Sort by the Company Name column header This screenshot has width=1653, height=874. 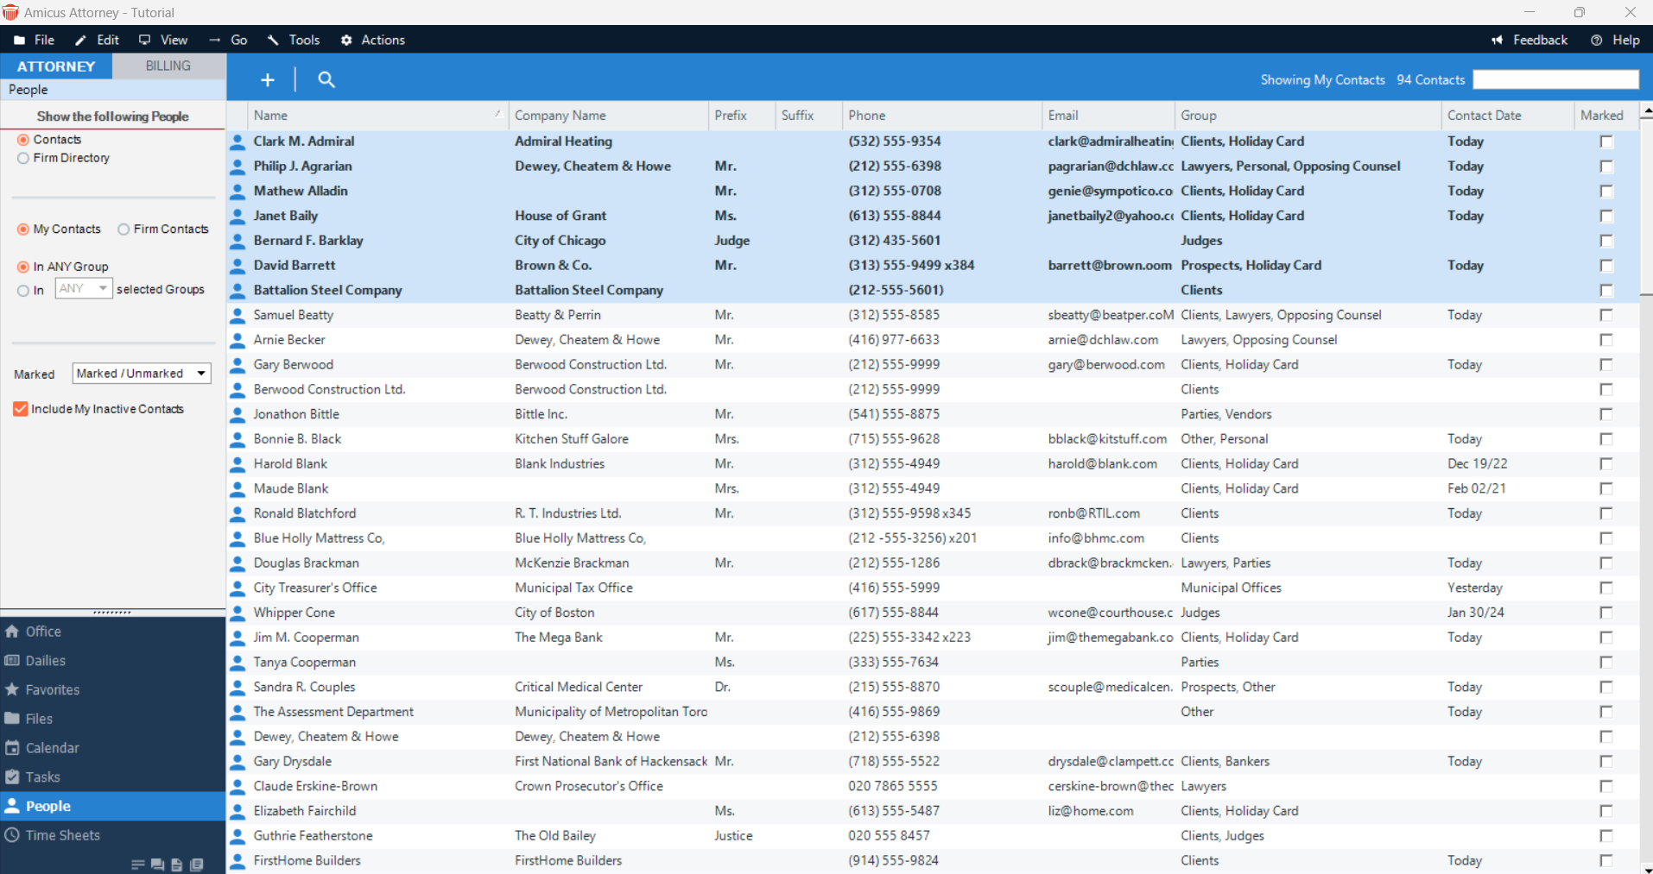coord(608,116)
